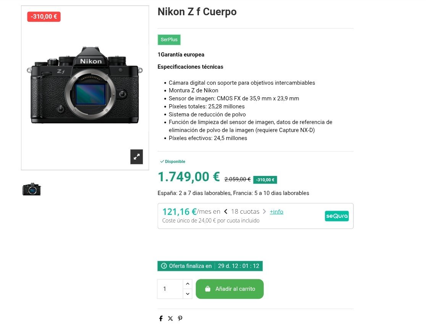This screenshot has width=426, height=324.
Task: Select the camera thumbnail below main image
Action: 32,189
